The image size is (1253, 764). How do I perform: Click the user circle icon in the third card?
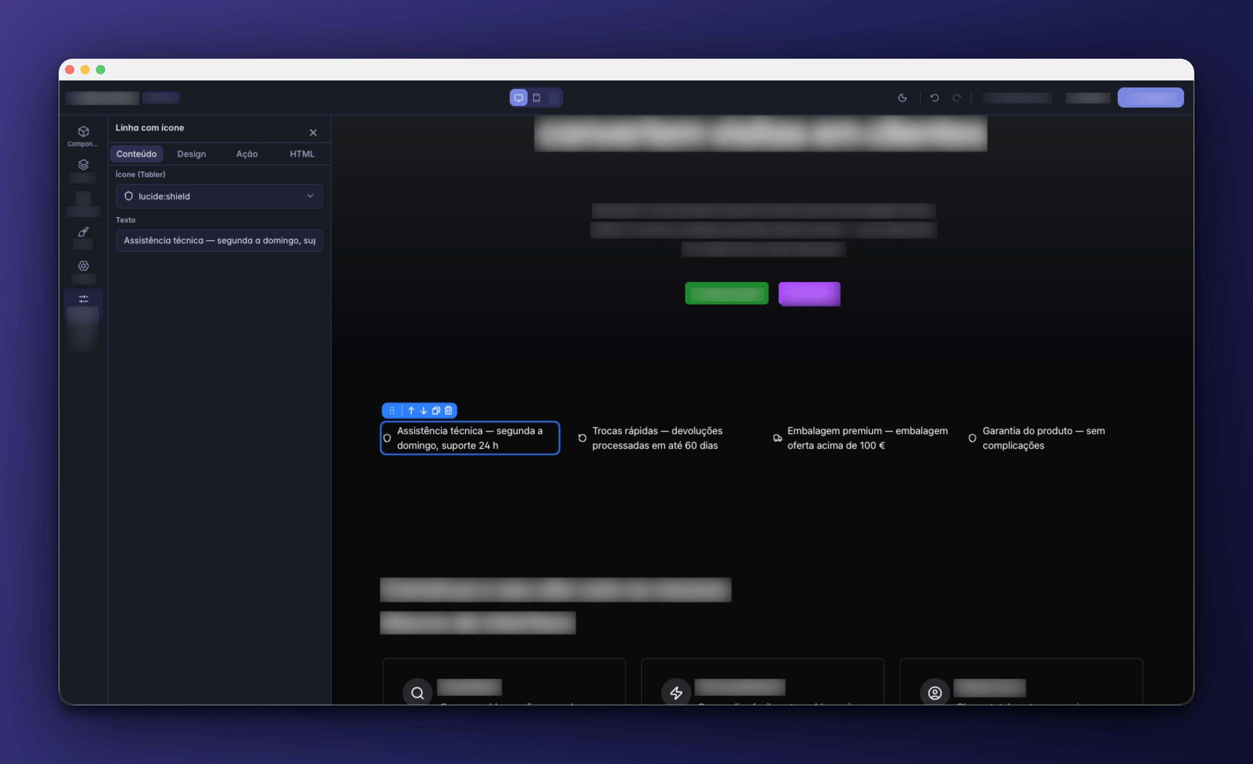(x=935, y=693)
